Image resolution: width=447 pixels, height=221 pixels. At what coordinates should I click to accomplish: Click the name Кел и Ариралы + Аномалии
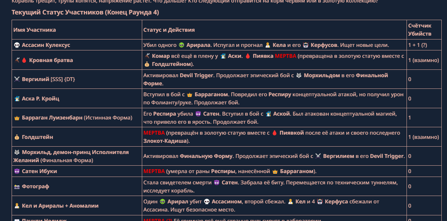60,206
